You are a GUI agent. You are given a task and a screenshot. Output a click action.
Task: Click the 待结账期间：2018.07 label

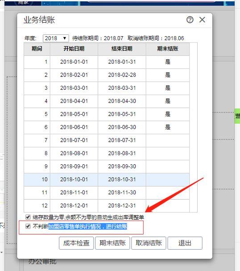pos(98,38)
